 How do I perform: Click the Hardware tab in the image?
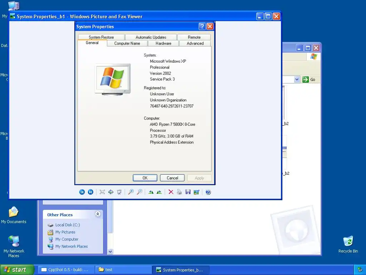tap(163, 43)
